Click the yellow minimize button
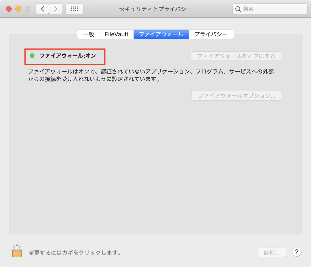 pyautogui.click(x=18, y=8)
